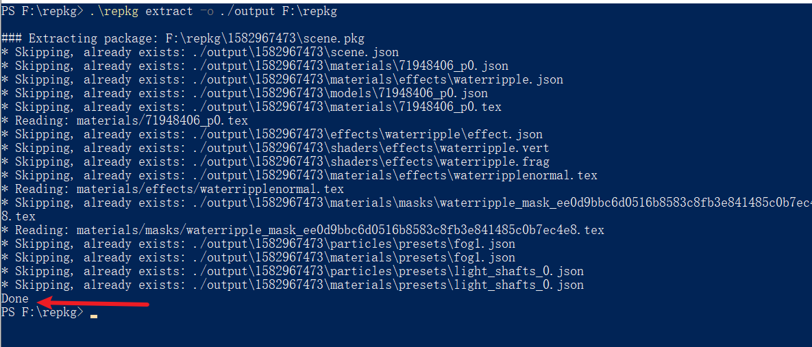Click the models\71948406_p0.json line
This screenshot has height=347, width=812.
244,93
